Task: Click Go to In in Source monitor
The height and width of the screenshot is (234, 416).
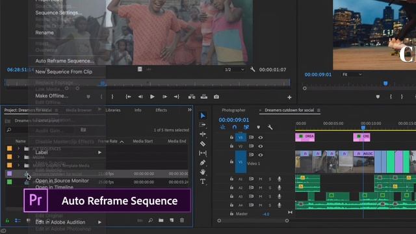Action: 129,97
